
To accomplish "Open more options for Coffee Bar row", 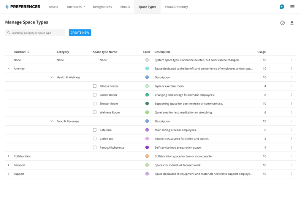I will [x=291, y=139].
